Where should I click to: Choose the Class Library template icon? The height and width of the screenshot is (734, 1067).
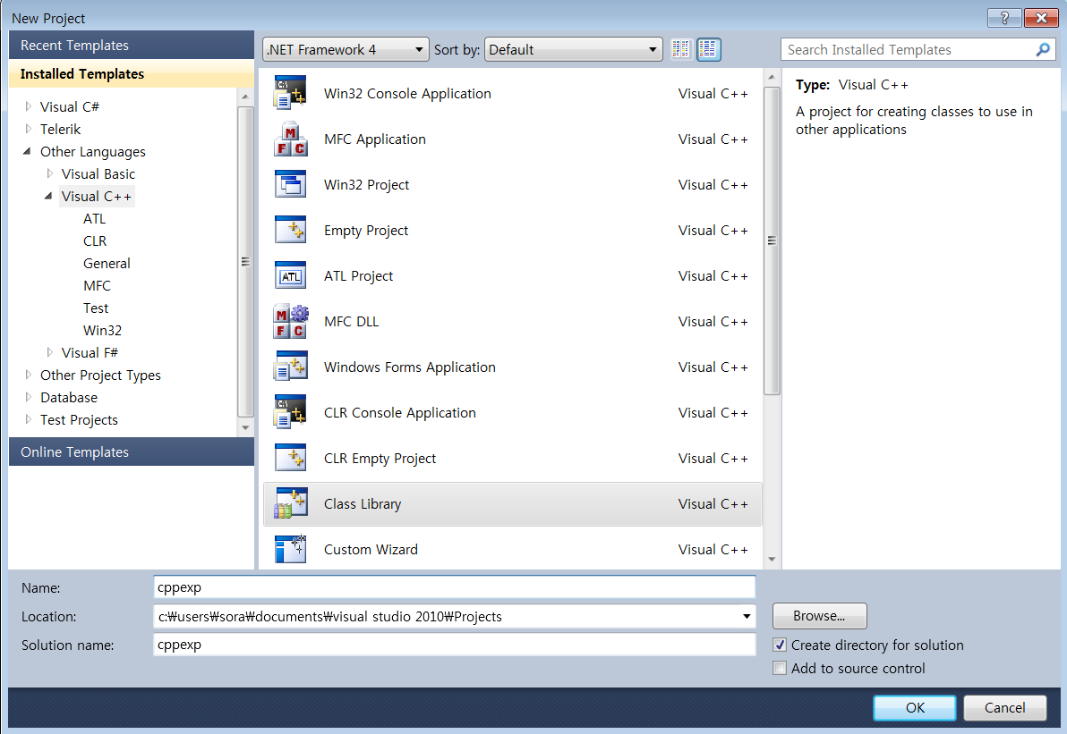tap(290, 503)
